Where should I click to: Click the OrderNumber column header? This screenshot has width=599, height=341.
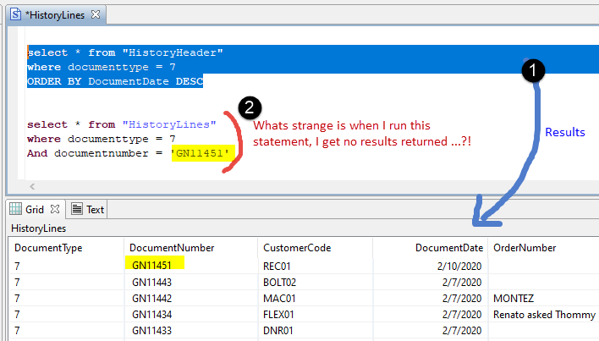point(525,247)
